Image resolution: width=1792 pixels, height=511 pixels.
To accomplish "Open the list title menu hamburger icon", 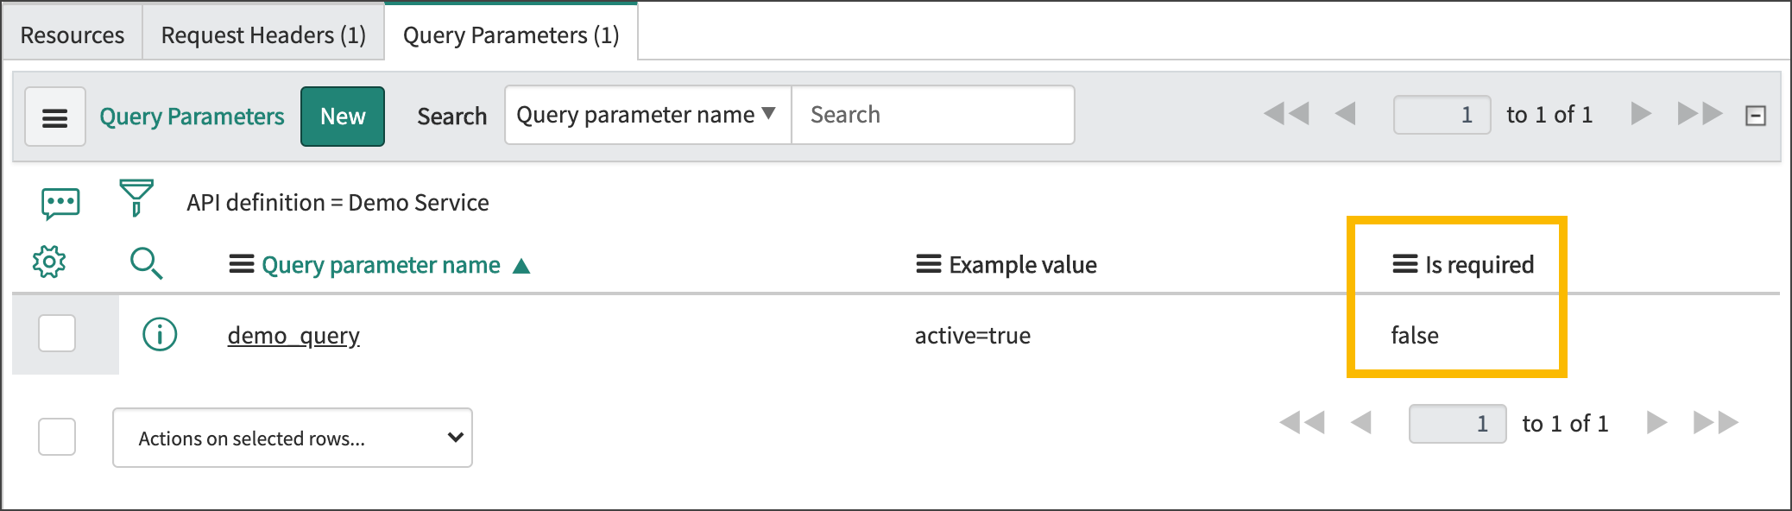I will [55, 115].
